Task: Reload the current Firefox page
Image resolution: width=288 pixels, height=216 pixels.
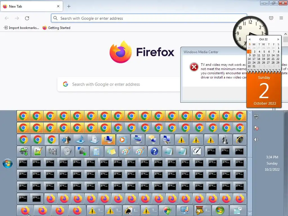Action: [x=27, y=18]
